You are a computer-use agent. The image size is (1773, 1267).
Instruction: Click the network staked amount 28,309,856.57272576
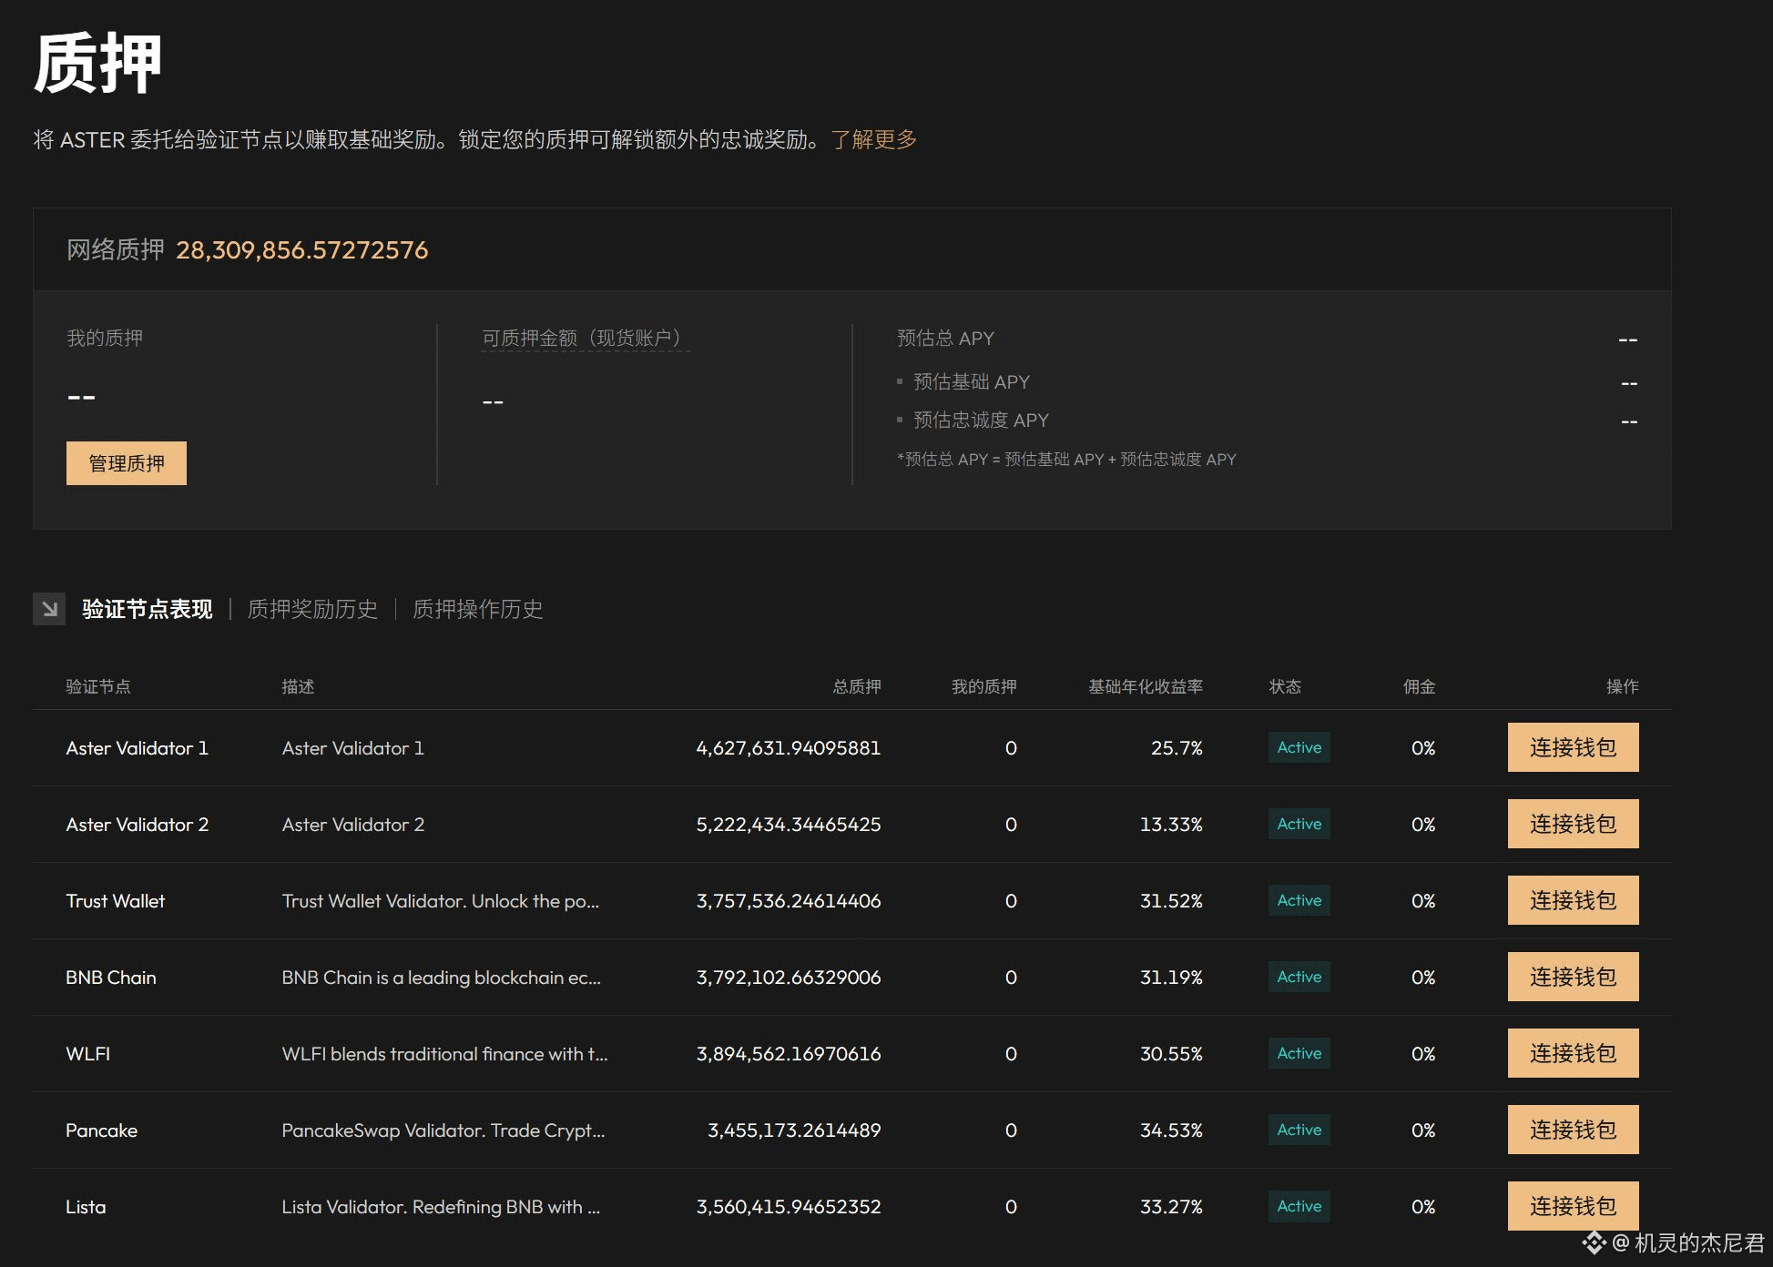click(301, 250)
